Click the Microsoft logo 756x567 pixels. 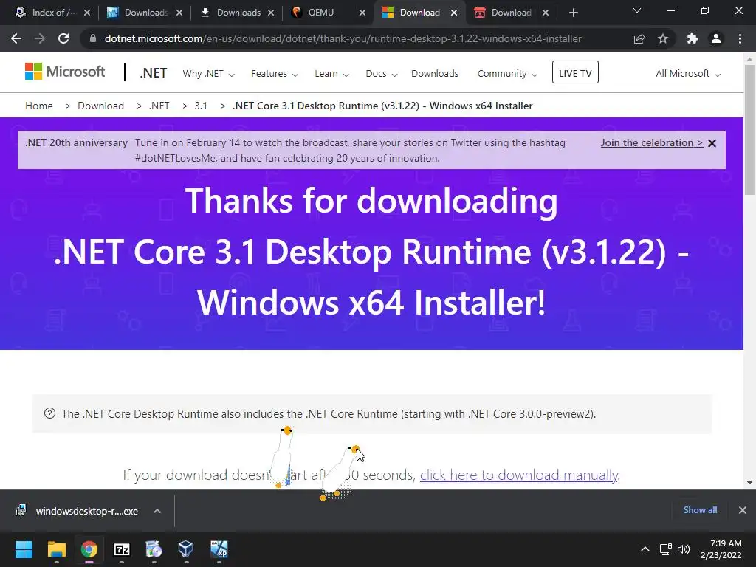click(65, 72)
